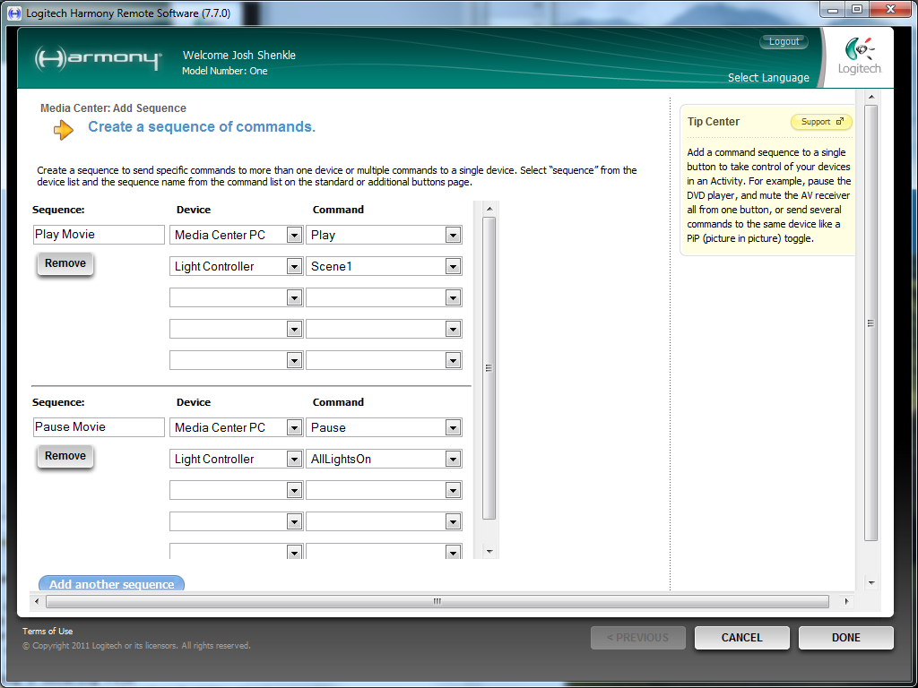Minimize the Harmony Remote Software window
Screen dimensions: 918x688
[x=832, y=10]
